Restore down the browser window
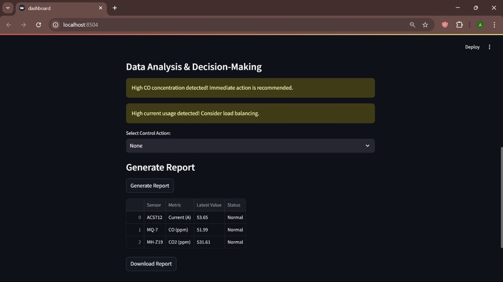 476,7
